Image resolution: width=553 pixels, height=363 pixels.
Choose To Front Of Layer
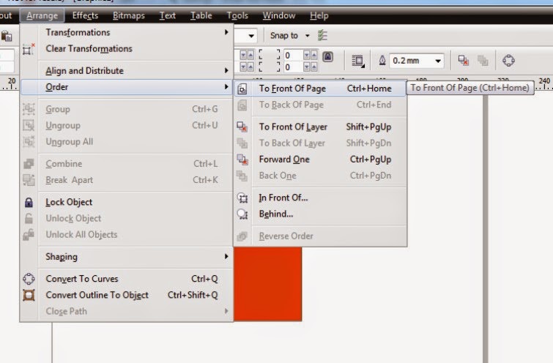tap(320, 127)
